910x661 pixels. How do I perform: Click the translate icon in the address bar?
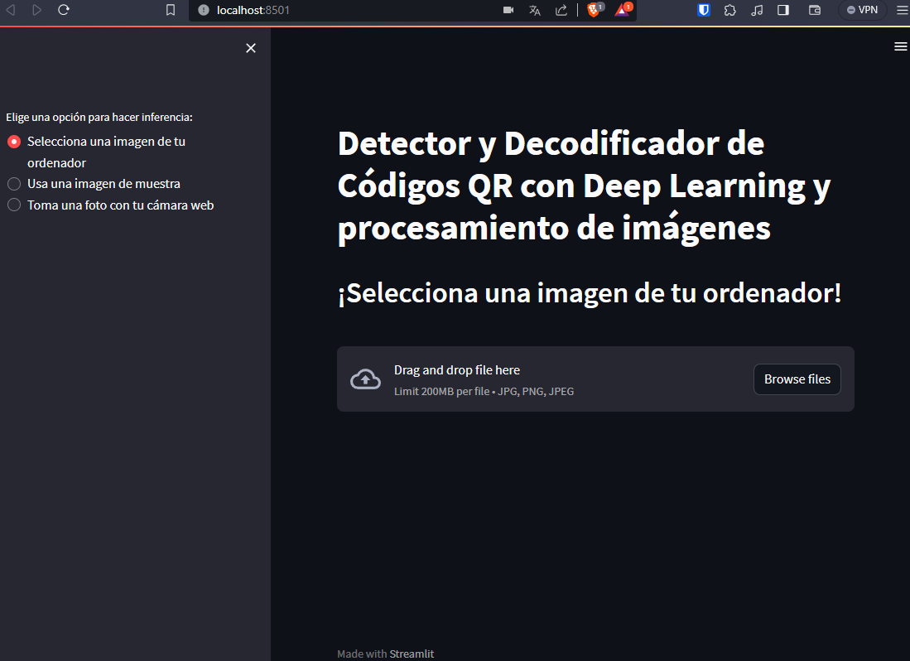(x=534, y=12)
